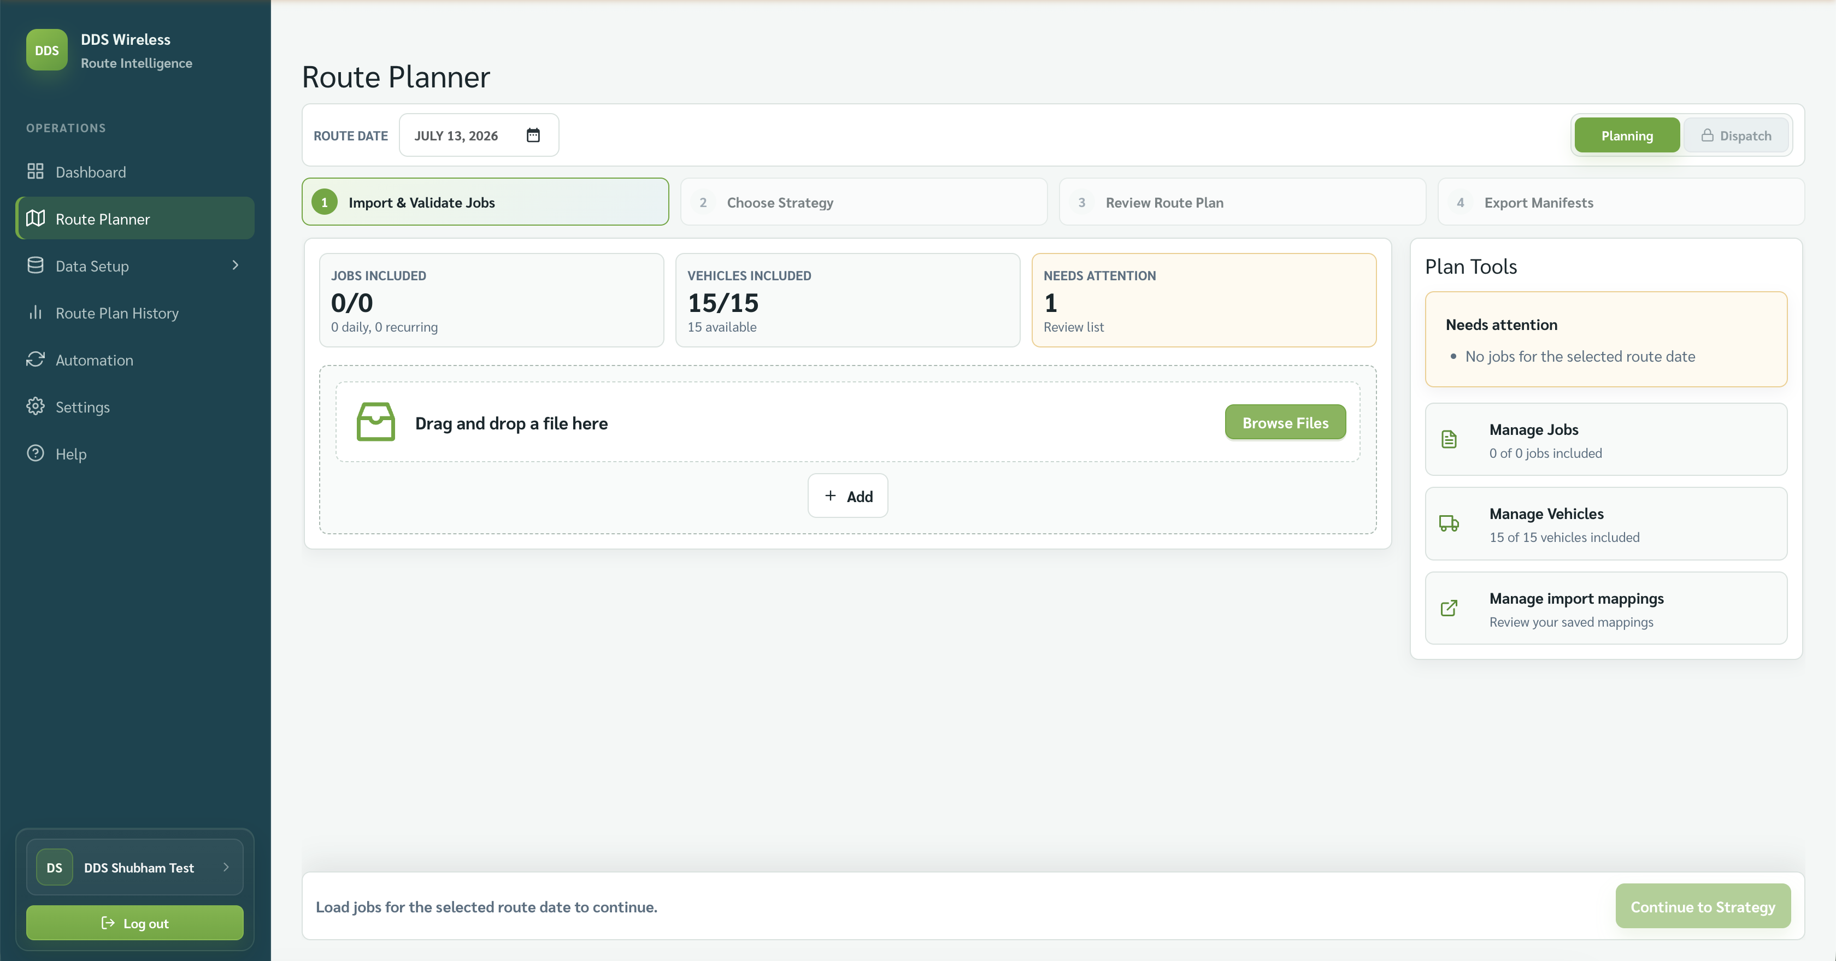Click the Manage Jobs document icon
The width and height of the screenshot is (1836, 961).
click(1449, 439)
